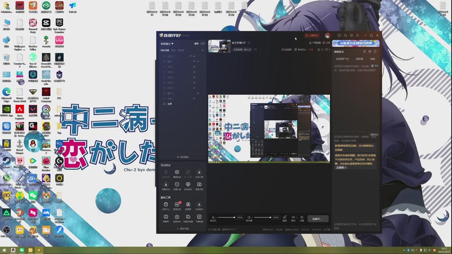Toggle visibility of source 文本 7
The height and width of the screenshot is (254, 452).
tap(194, 67)
